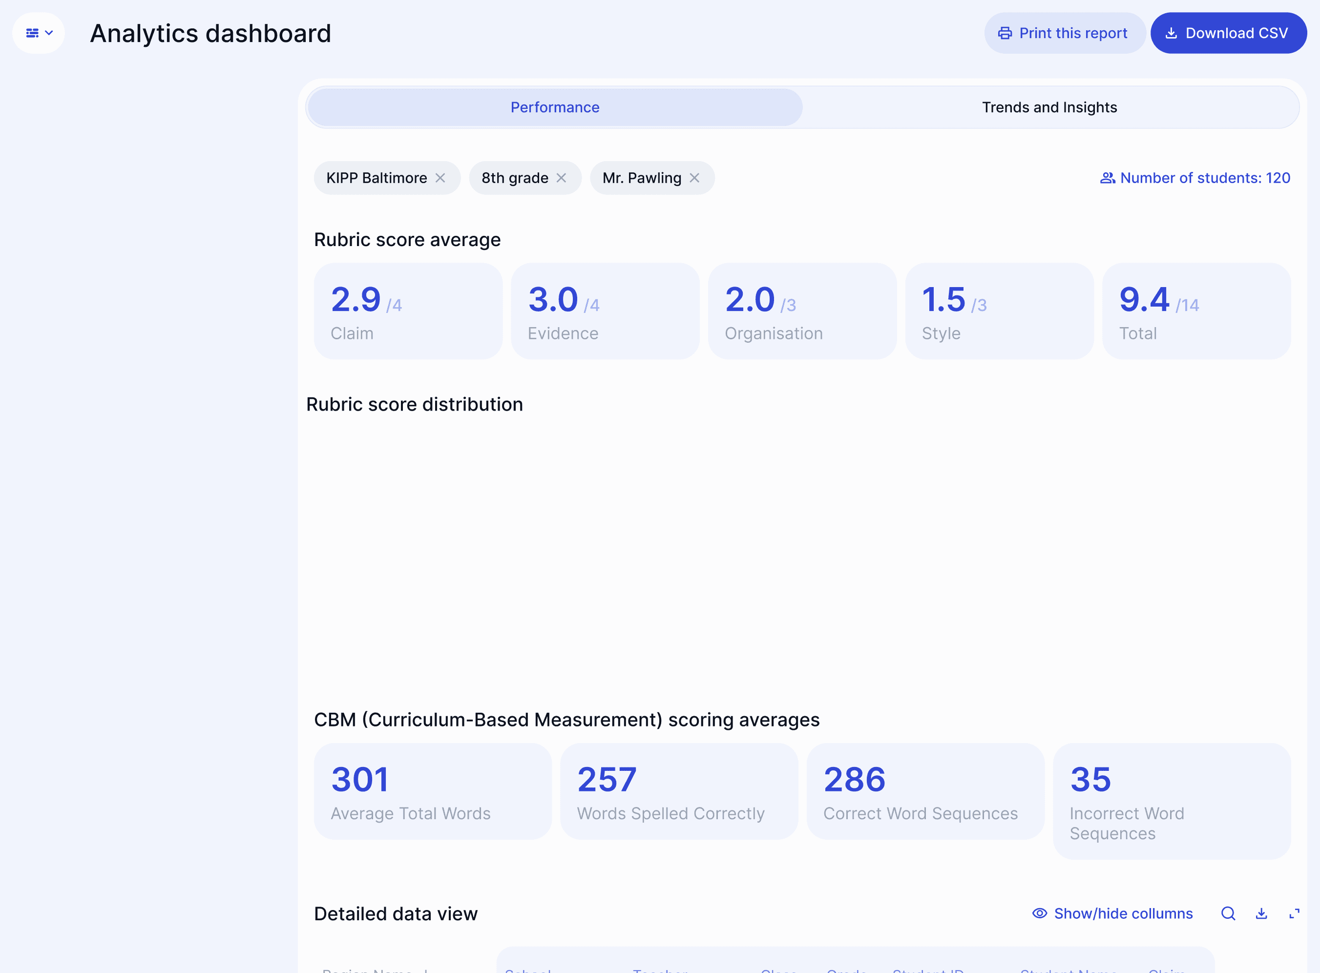
Task: Select the Performance tab
Action: [x=554, y=107]
